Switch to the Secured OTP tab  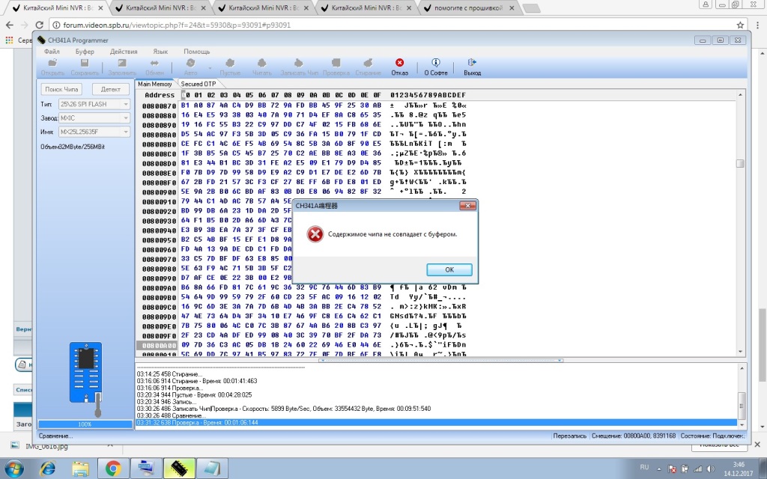(x=198, y=84)
